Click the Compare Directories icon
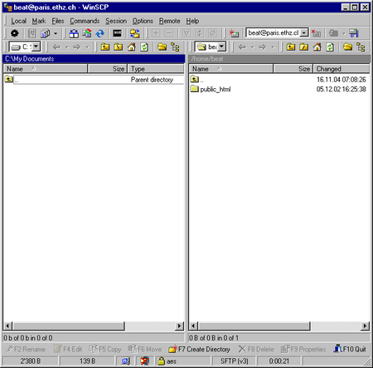This screenshot has width=373, height=368. (x=74, y=33)
